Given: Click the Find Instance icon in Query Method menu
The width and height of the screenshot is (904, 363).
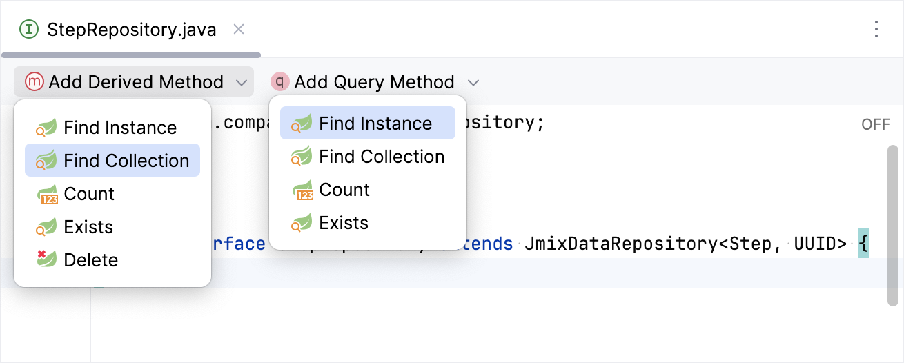Looking at the screenshot, I should tap(302, 124).
